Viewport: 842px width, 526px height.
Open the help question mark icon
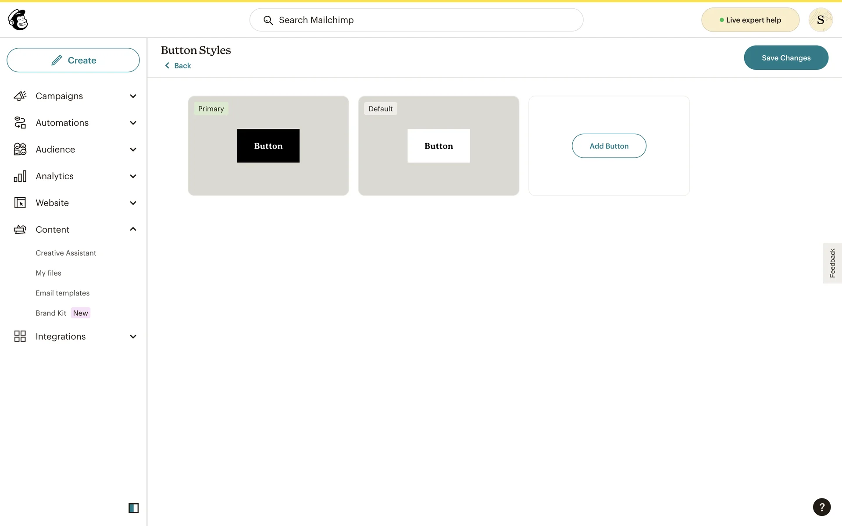point(821,507)
